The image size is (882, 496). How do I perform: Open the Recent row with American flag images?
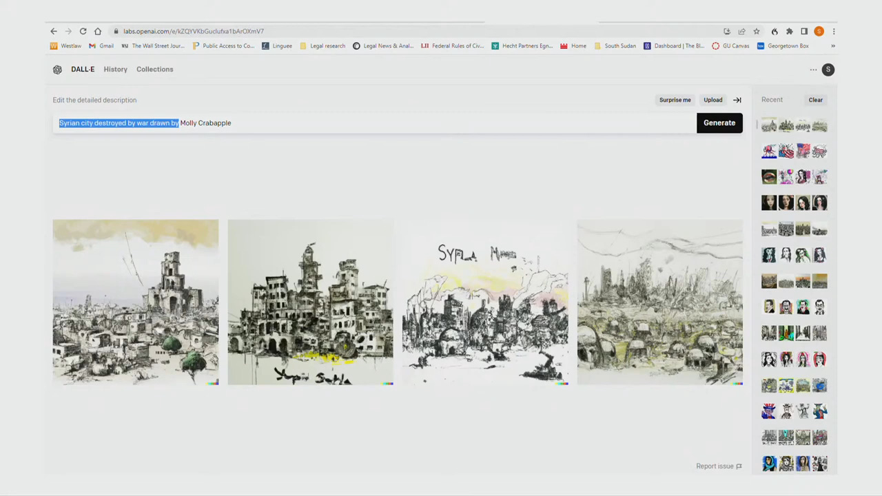click(794, 151)
